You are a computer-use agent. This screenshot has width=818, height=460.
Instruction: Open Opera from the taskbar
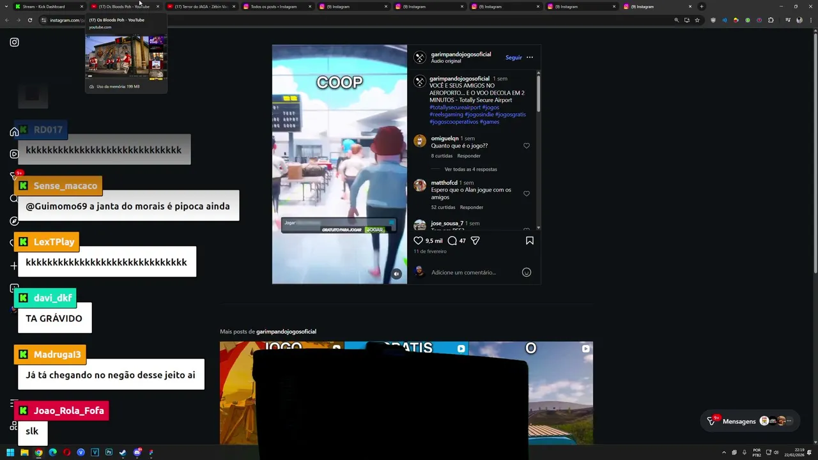coord(66,452)
